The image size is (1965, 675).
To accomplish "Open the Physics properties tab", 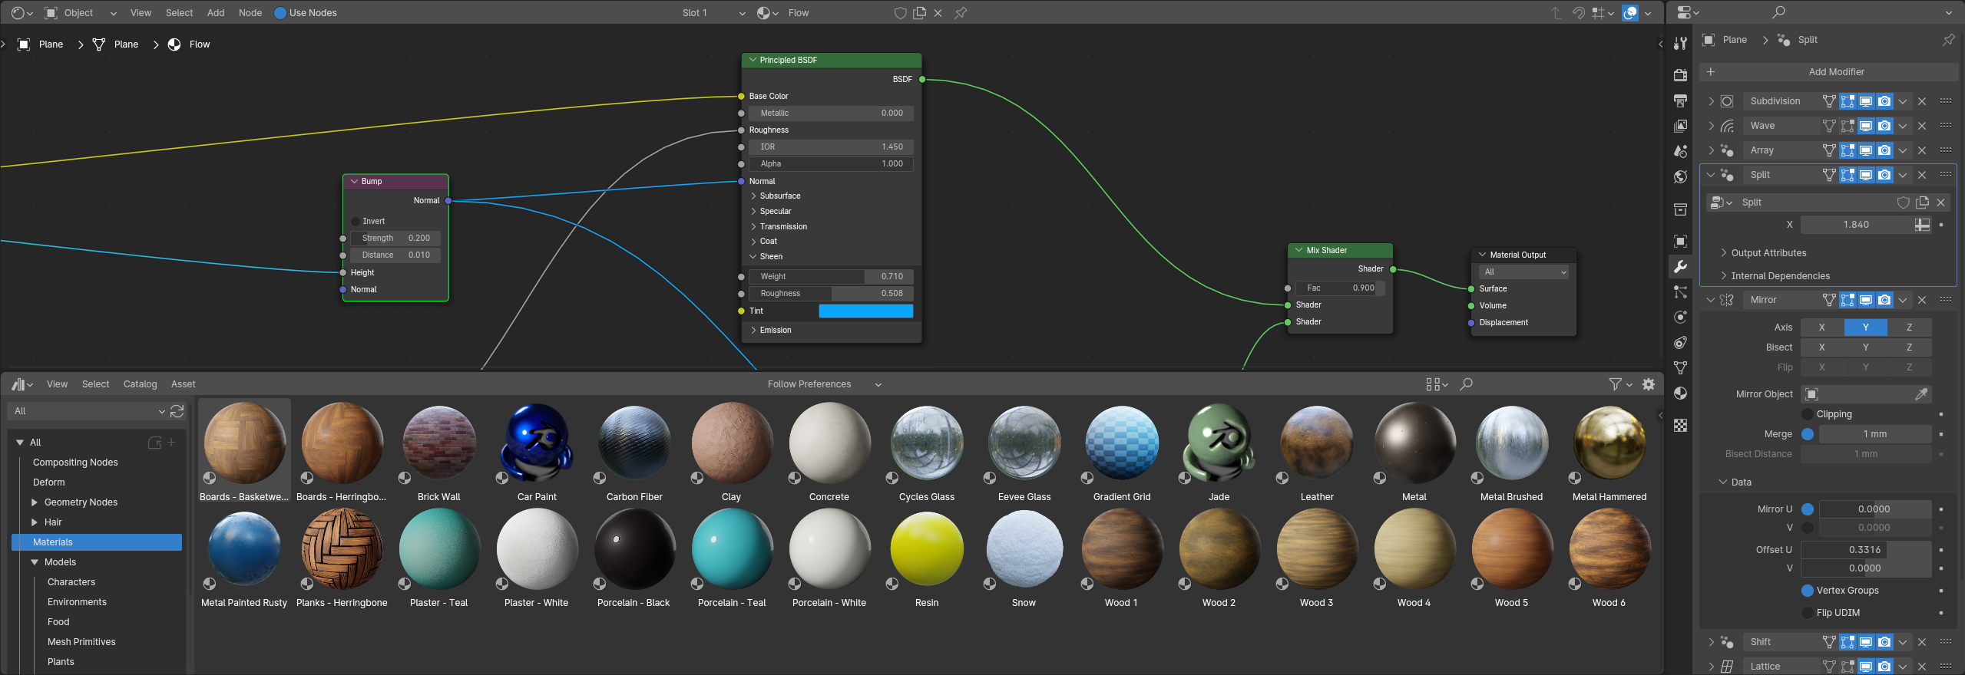I will pos(1680,317).
